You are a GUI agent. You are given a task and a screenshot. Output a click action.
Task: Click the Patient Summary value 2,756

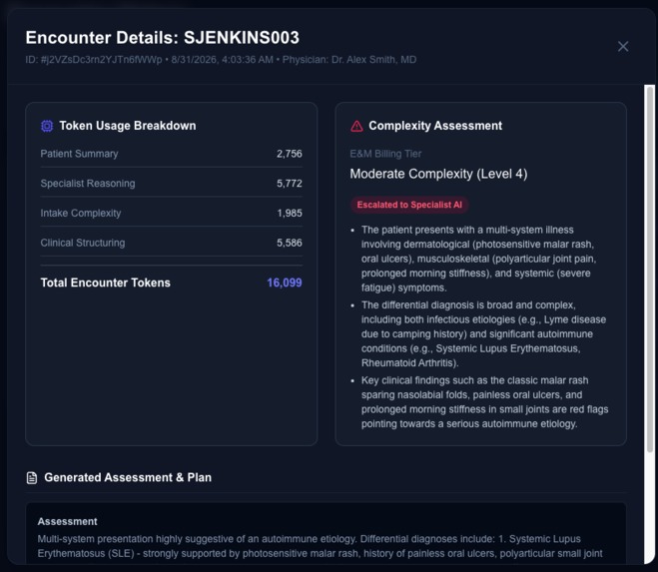pyautogui.click(x=290, y=154)
